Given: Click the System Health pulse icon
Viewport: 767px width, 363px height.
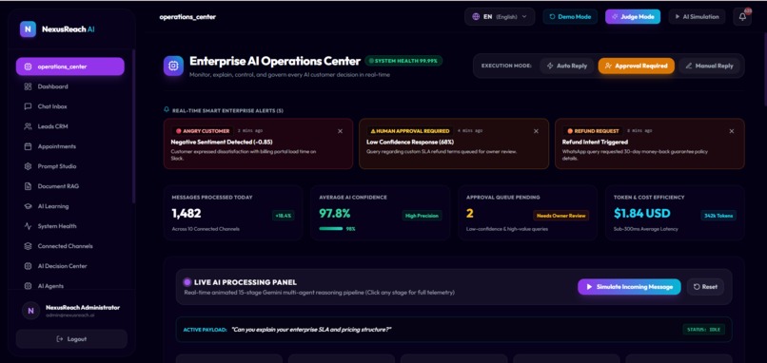Looking at the screenshot, I should coord(28,226).
